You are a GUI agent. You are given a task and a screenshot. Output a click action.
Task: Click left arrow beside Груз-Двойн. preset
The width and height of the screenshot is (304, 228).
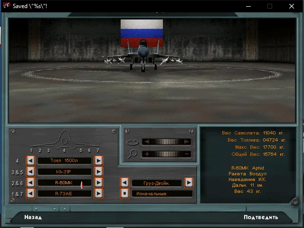tap(124, 182)
